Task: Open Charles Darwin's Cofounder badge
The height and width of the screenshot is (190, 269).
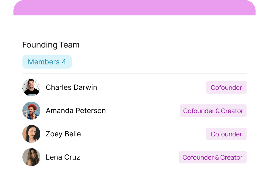Action: pos(226,87)
